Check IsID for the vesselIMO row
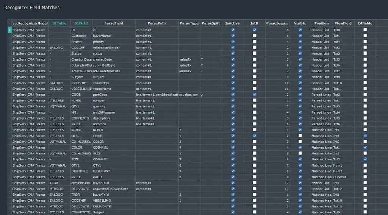The height and width of the screenshot is (215, 388). [x=255, y=83]
